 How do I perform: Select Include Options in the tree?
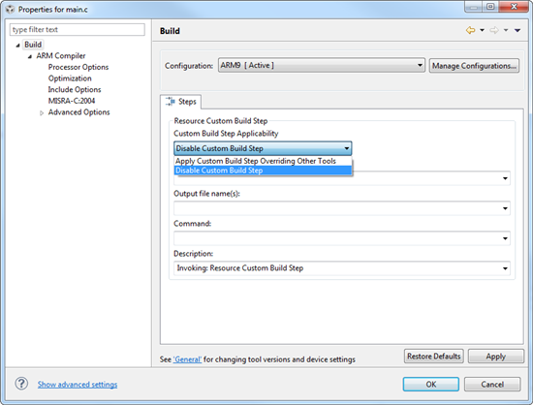point(75,89)
